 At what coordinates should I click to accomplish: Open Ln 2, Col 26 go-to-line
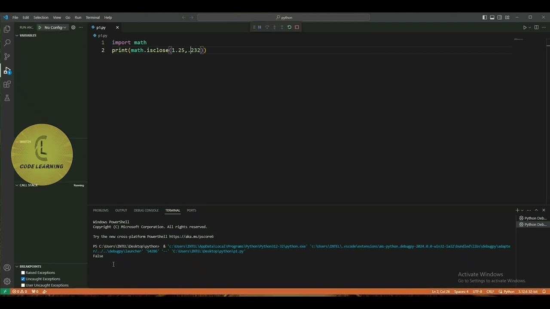441,291
